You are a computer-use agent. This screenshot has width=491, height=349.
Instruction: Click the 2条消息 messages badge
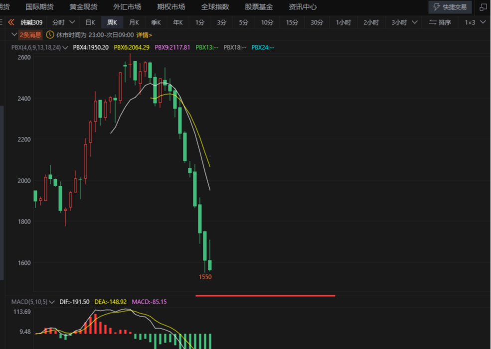30,35
